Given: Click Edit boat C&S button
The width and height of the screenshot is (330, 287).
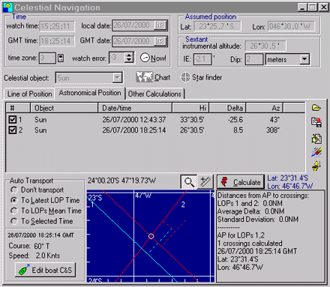Looking at the screenshot, I should (45, 270).
